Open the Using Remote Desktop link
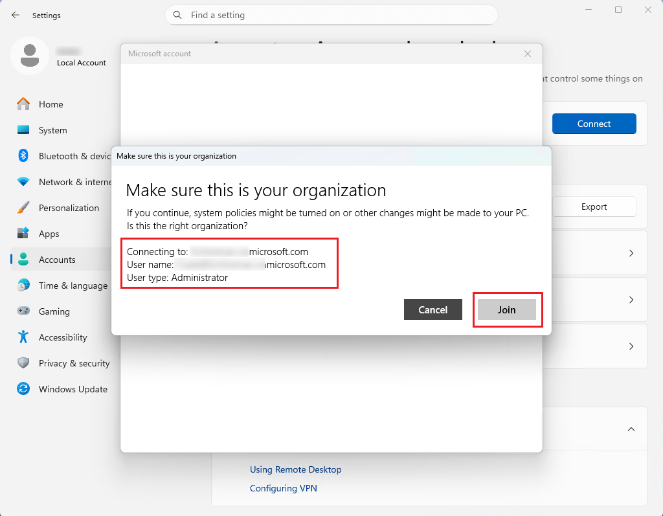Viewport: 663px width, 516px height. pyautogui.click(x=295, y=469)
